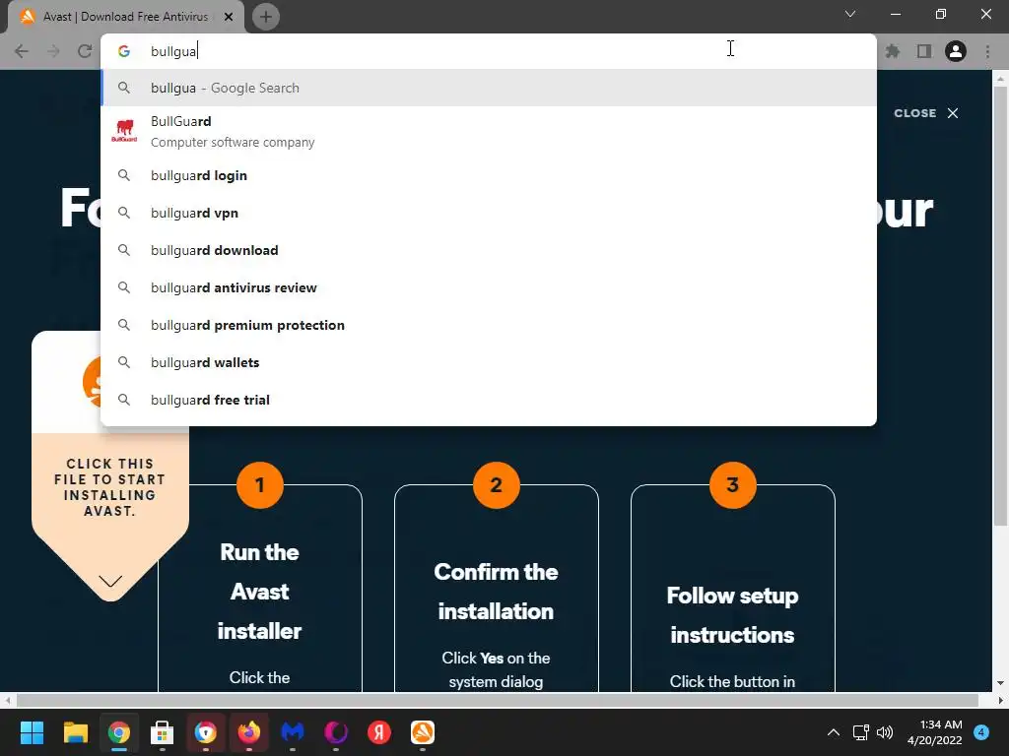Open the volume tray icon
Viewport: 1009px width, 756px height.
(885, 732)
